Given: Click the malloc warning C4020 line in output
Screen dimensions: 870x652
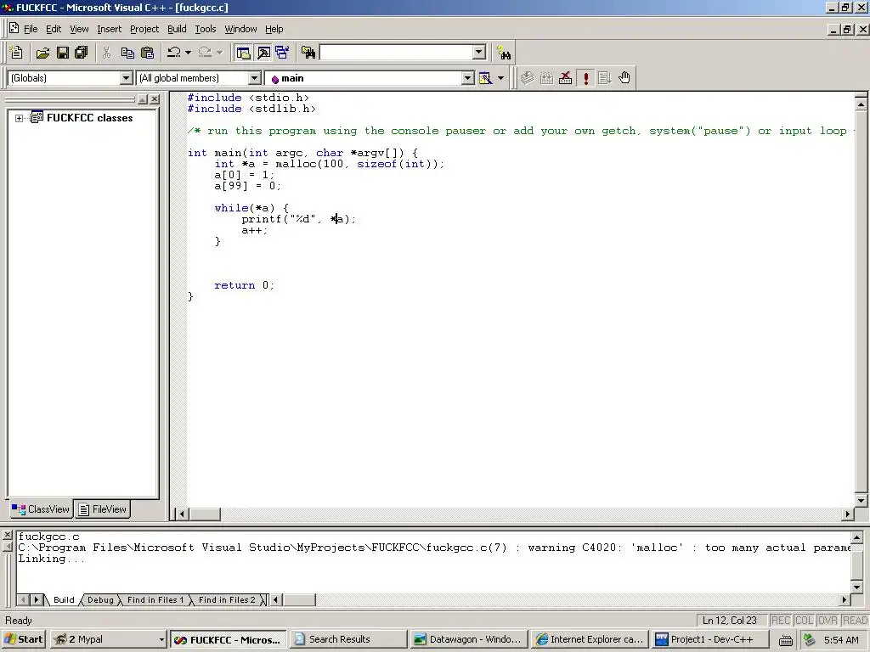Looking at the screenshot, I should click(x=434, y=548).
